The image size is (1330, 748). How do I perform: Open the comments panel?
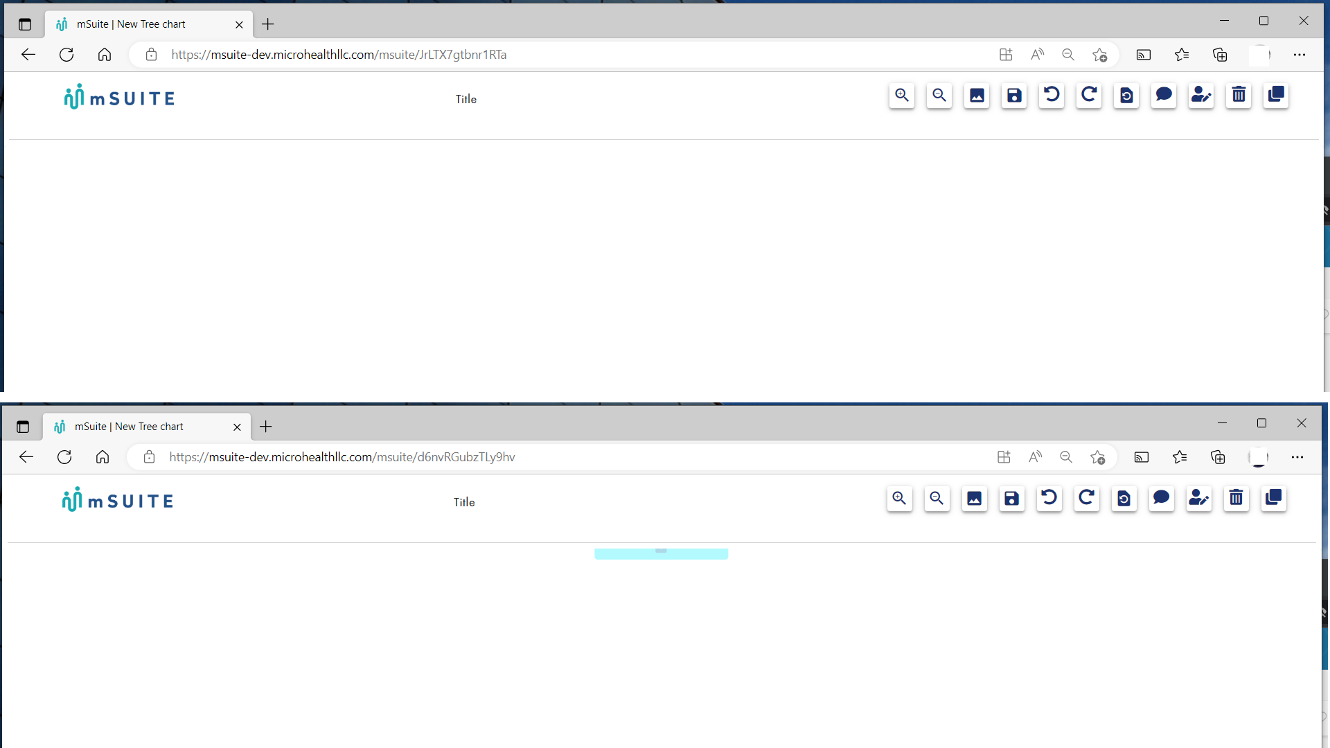tap(1164, 96)
